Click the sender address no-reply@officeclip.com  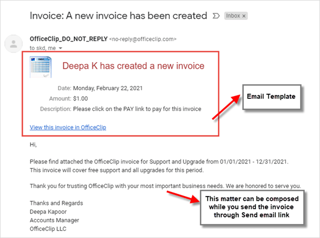143,39
